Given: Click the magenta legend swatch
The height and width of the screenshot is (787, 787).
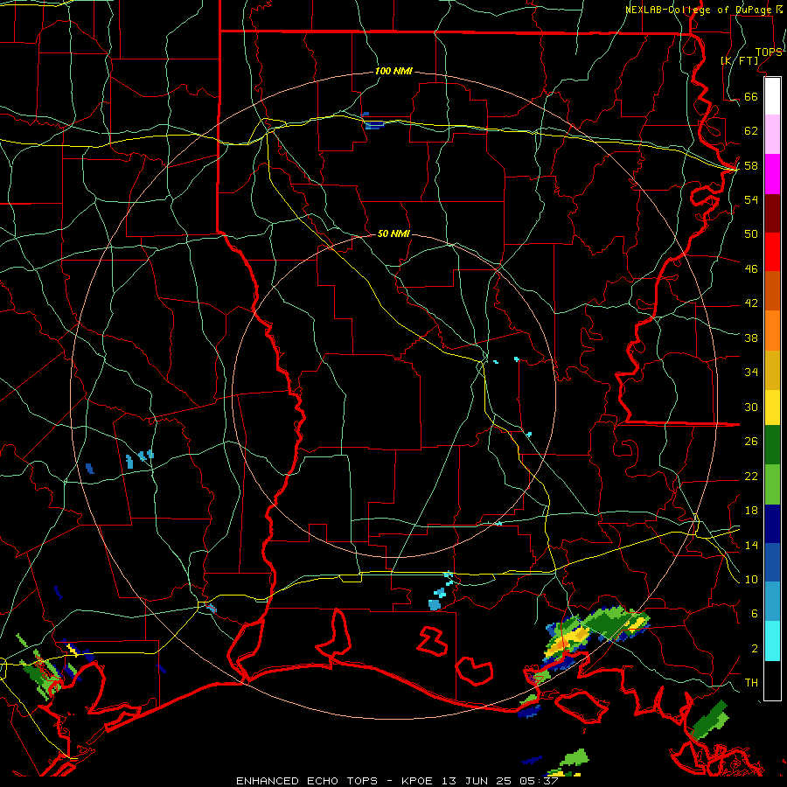Looking at the screenshot, I should [772, 174].
